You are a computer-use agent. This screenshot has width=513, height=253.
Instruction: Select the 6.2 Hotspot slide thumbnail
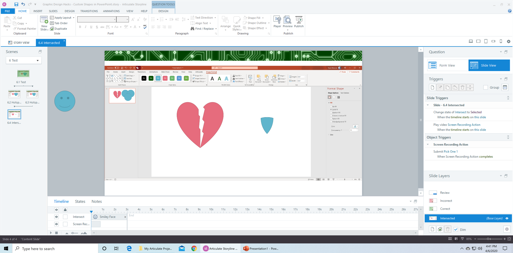14,94
